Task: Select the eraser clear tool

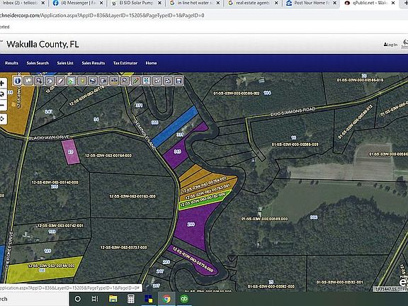Action: pos(60,81)
